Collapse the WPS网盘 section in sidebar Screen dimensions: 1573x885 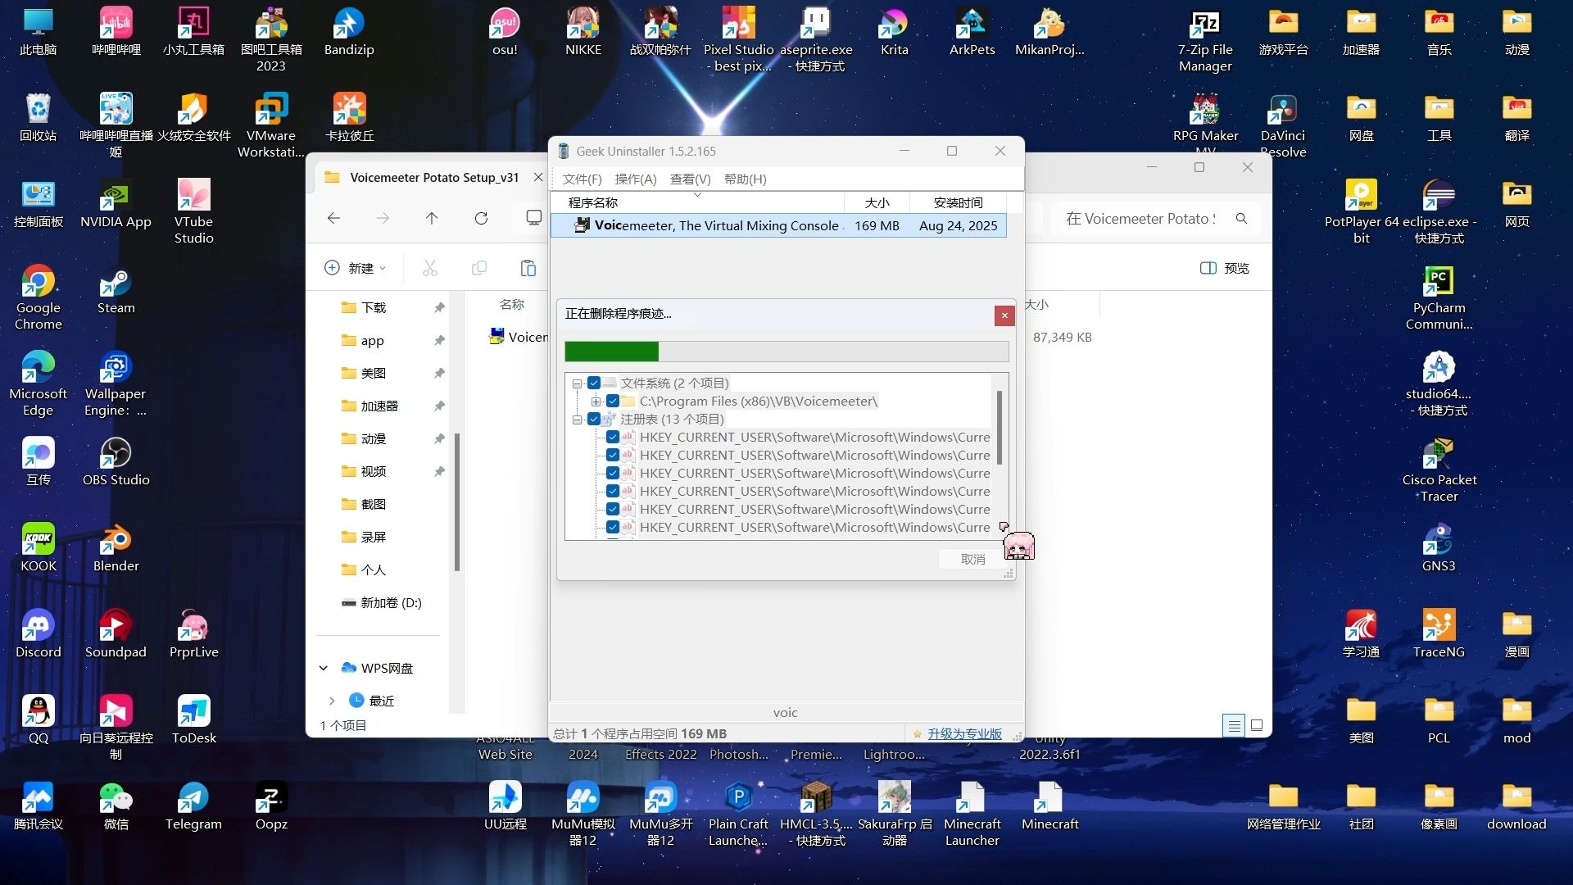[x=324, y=668]
